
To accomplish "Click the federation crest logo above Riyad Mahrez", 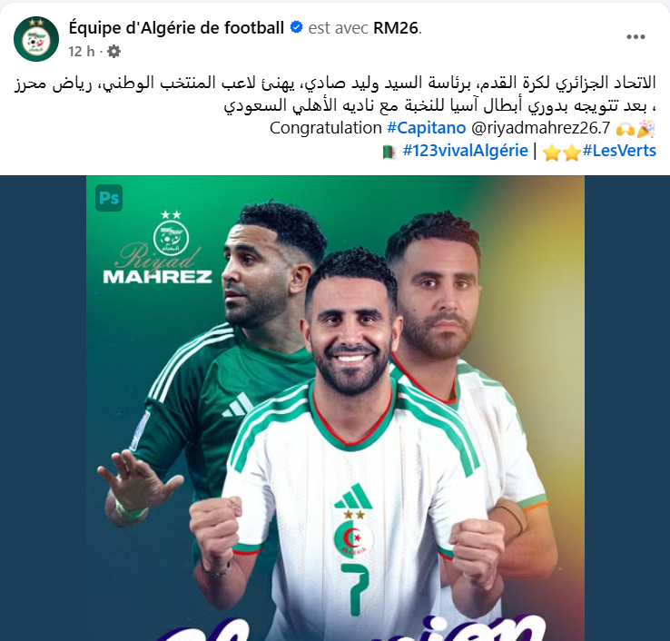I will [171, 232].
